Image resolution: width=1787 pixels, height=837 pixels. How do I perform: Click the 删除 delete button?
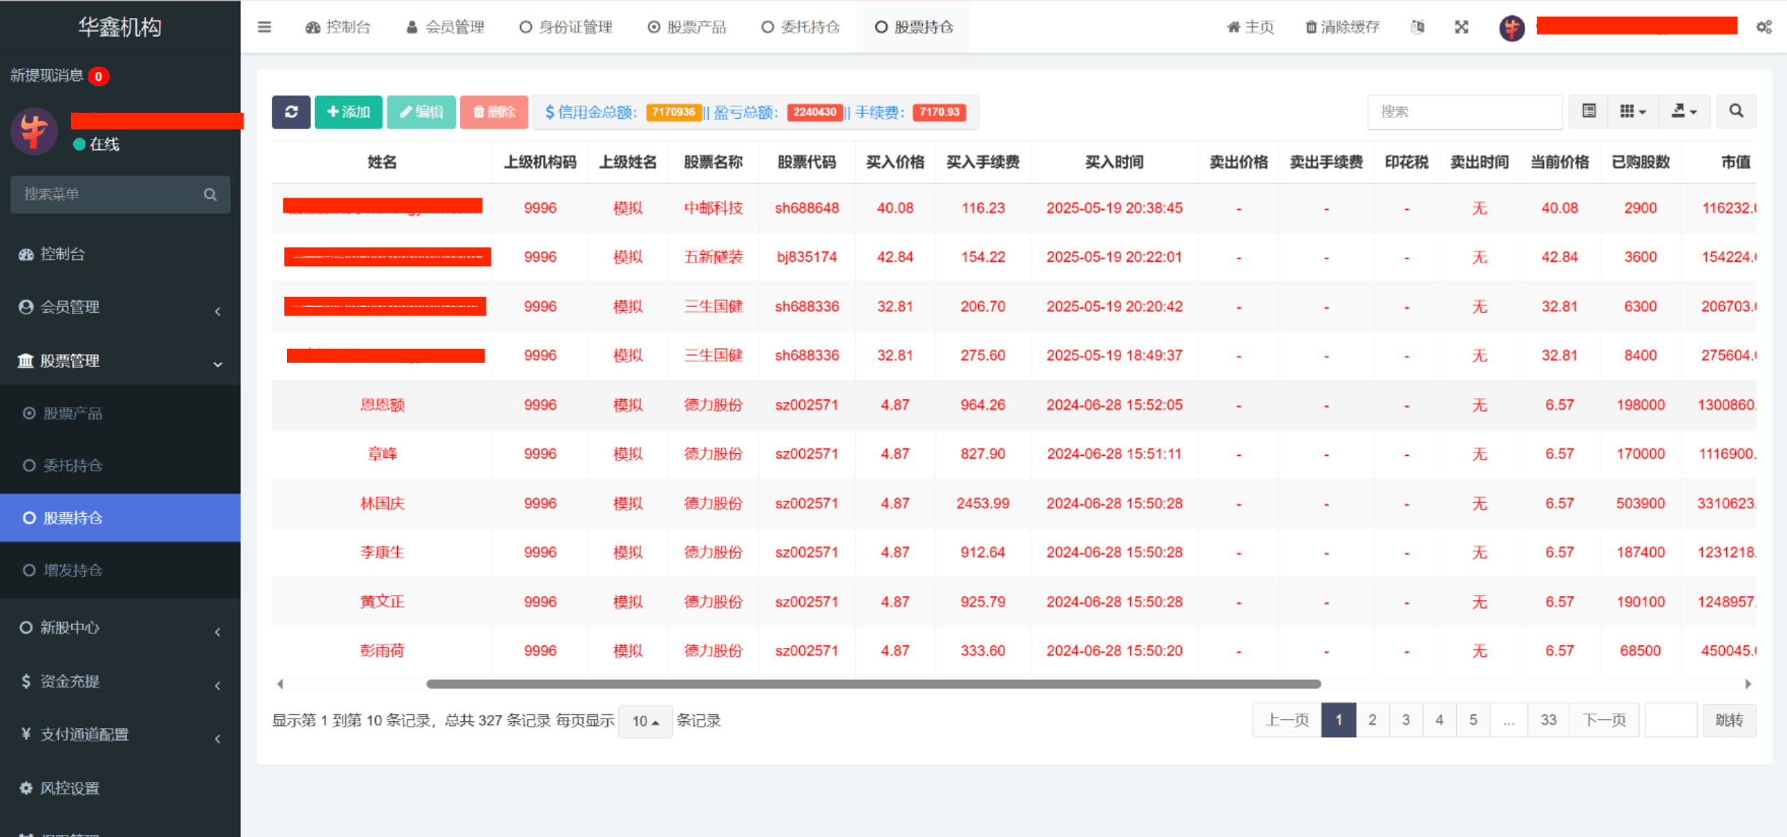click(x=494, y=112)
